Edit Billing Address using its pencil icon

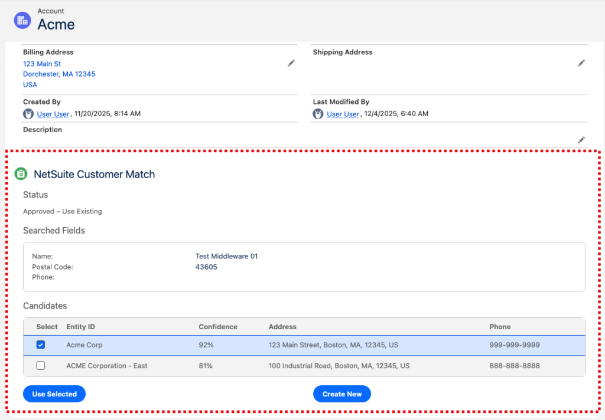coord(291,63)
